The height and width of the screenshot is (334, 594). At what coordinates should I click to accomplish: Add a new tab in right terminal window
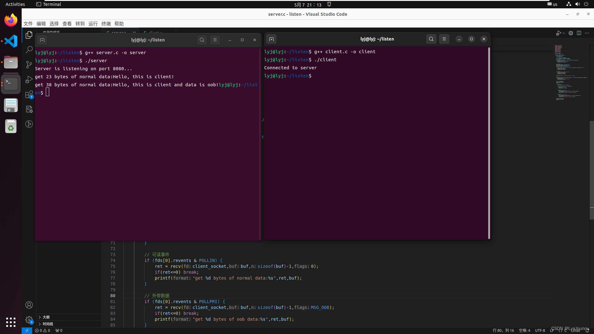coord(271,39)
